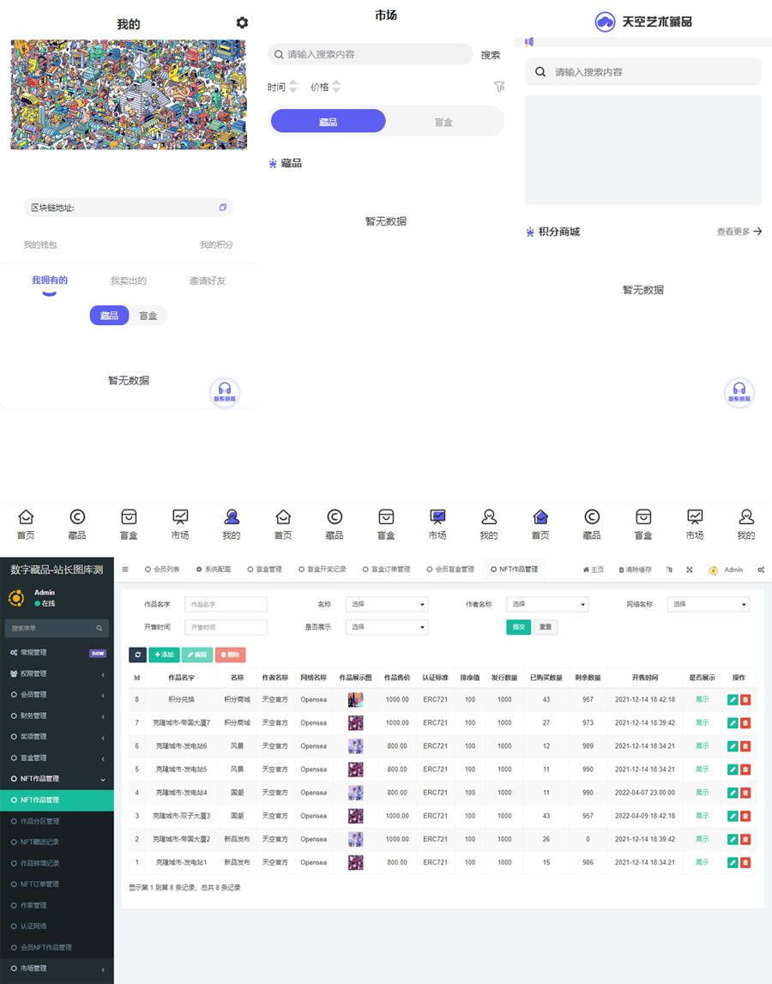Expand 财务管理 in the admin sidebar
The image size is (772, 984).
[x=57, y=715]
